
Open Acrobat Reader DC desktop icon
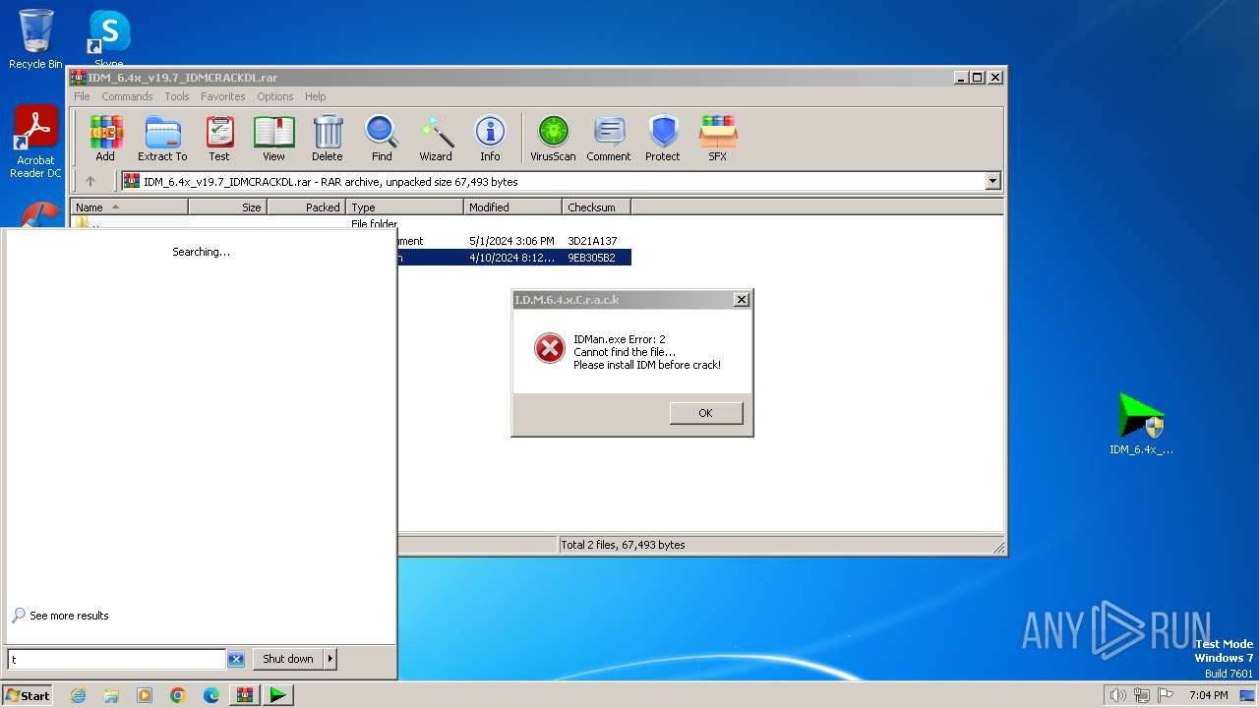pos(35,142)
